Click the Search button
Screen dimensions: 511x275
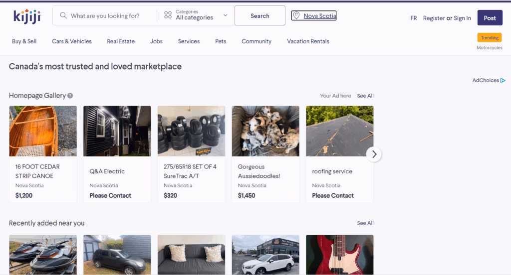(259, 15)
